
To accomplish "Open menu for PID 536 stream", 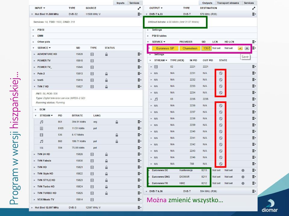I will pos(139,135).
